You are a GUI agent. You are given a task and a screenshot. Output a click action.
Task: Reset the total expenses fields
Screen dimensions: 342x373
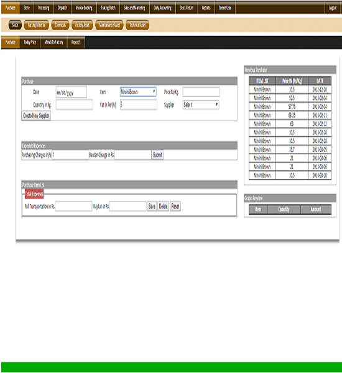(x=175, y=206)
